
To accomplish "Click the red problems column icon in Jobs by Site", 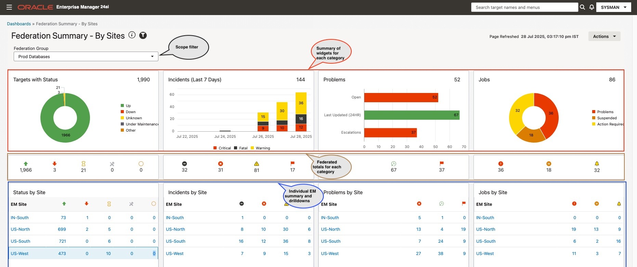I will click(574, 204).
